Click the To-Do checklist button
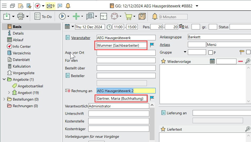This screenshot has height=142, width=251. pyautogui.click(x=43, y=16)
